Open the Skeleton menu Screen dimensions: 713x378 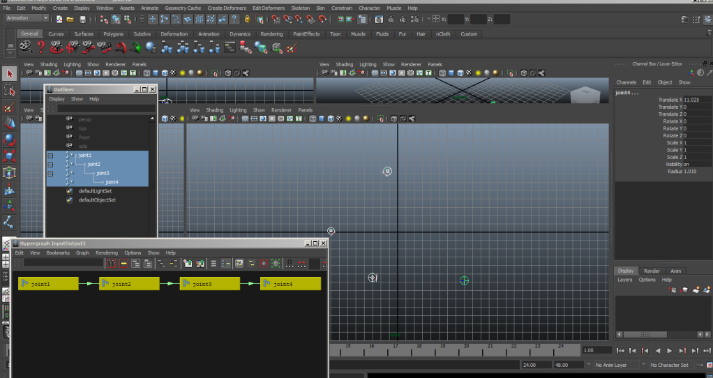300,8
